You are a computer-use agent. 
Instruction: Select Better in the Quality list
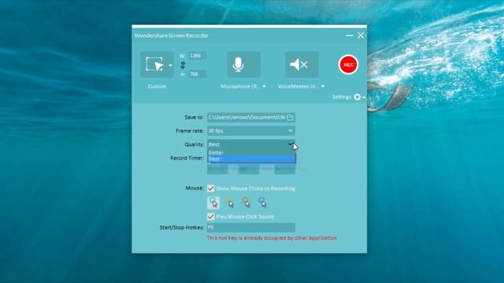pos(251,153)
